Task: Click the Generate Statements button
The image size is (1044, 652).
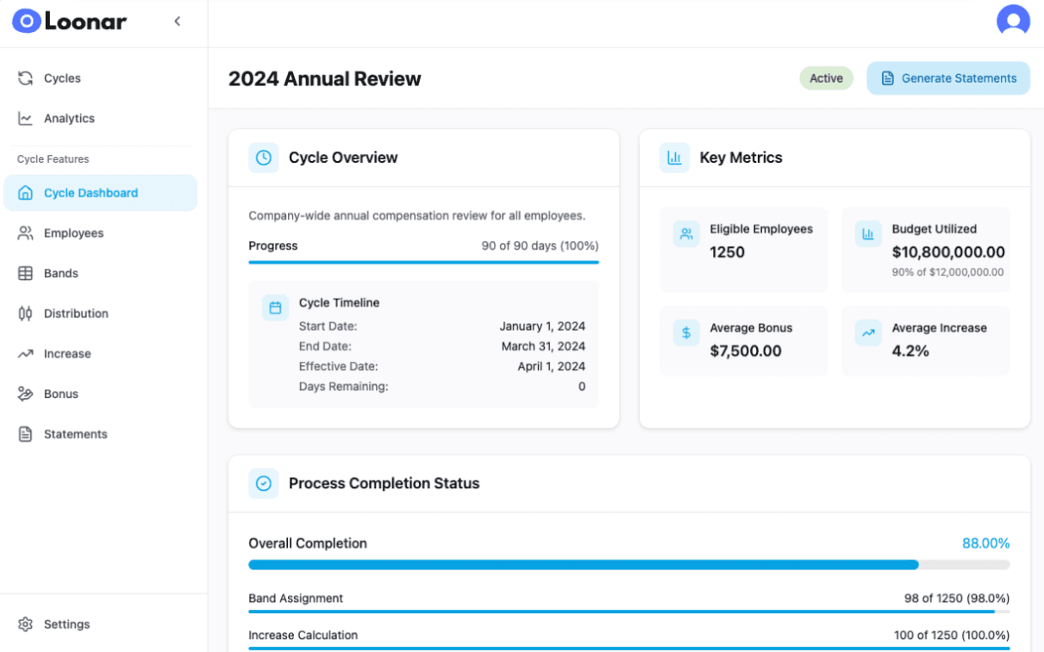Action: pyautogui.click(x=948, y=78)
